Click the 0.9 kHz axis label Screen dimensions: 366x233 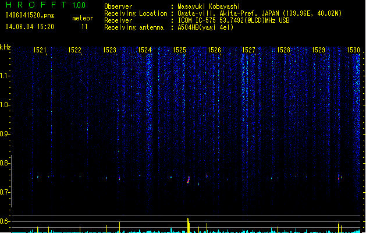pyautogui.click(x=5, y=134)
